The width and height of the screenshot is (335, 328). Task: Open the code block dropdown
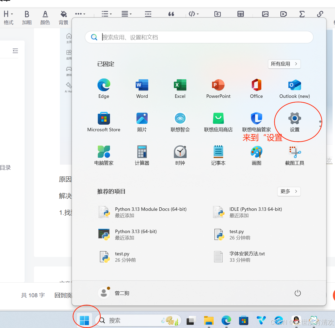(193, 14)
